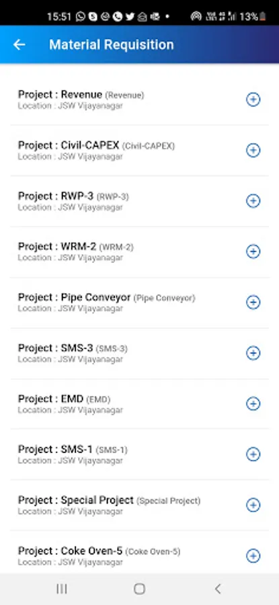Add requisition for EMD project

253,403
